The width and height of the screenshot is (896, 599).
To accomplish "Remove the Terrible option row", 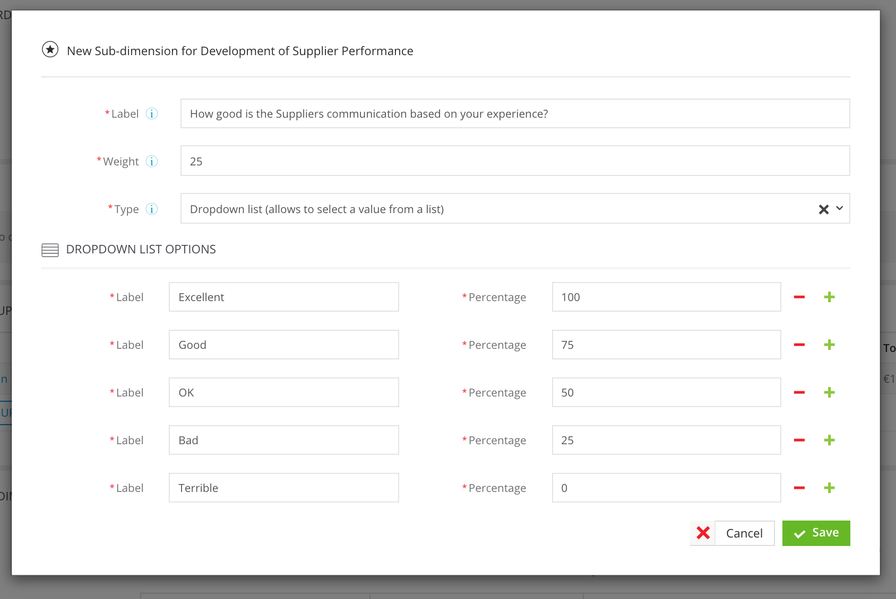I will pos(799,488).
